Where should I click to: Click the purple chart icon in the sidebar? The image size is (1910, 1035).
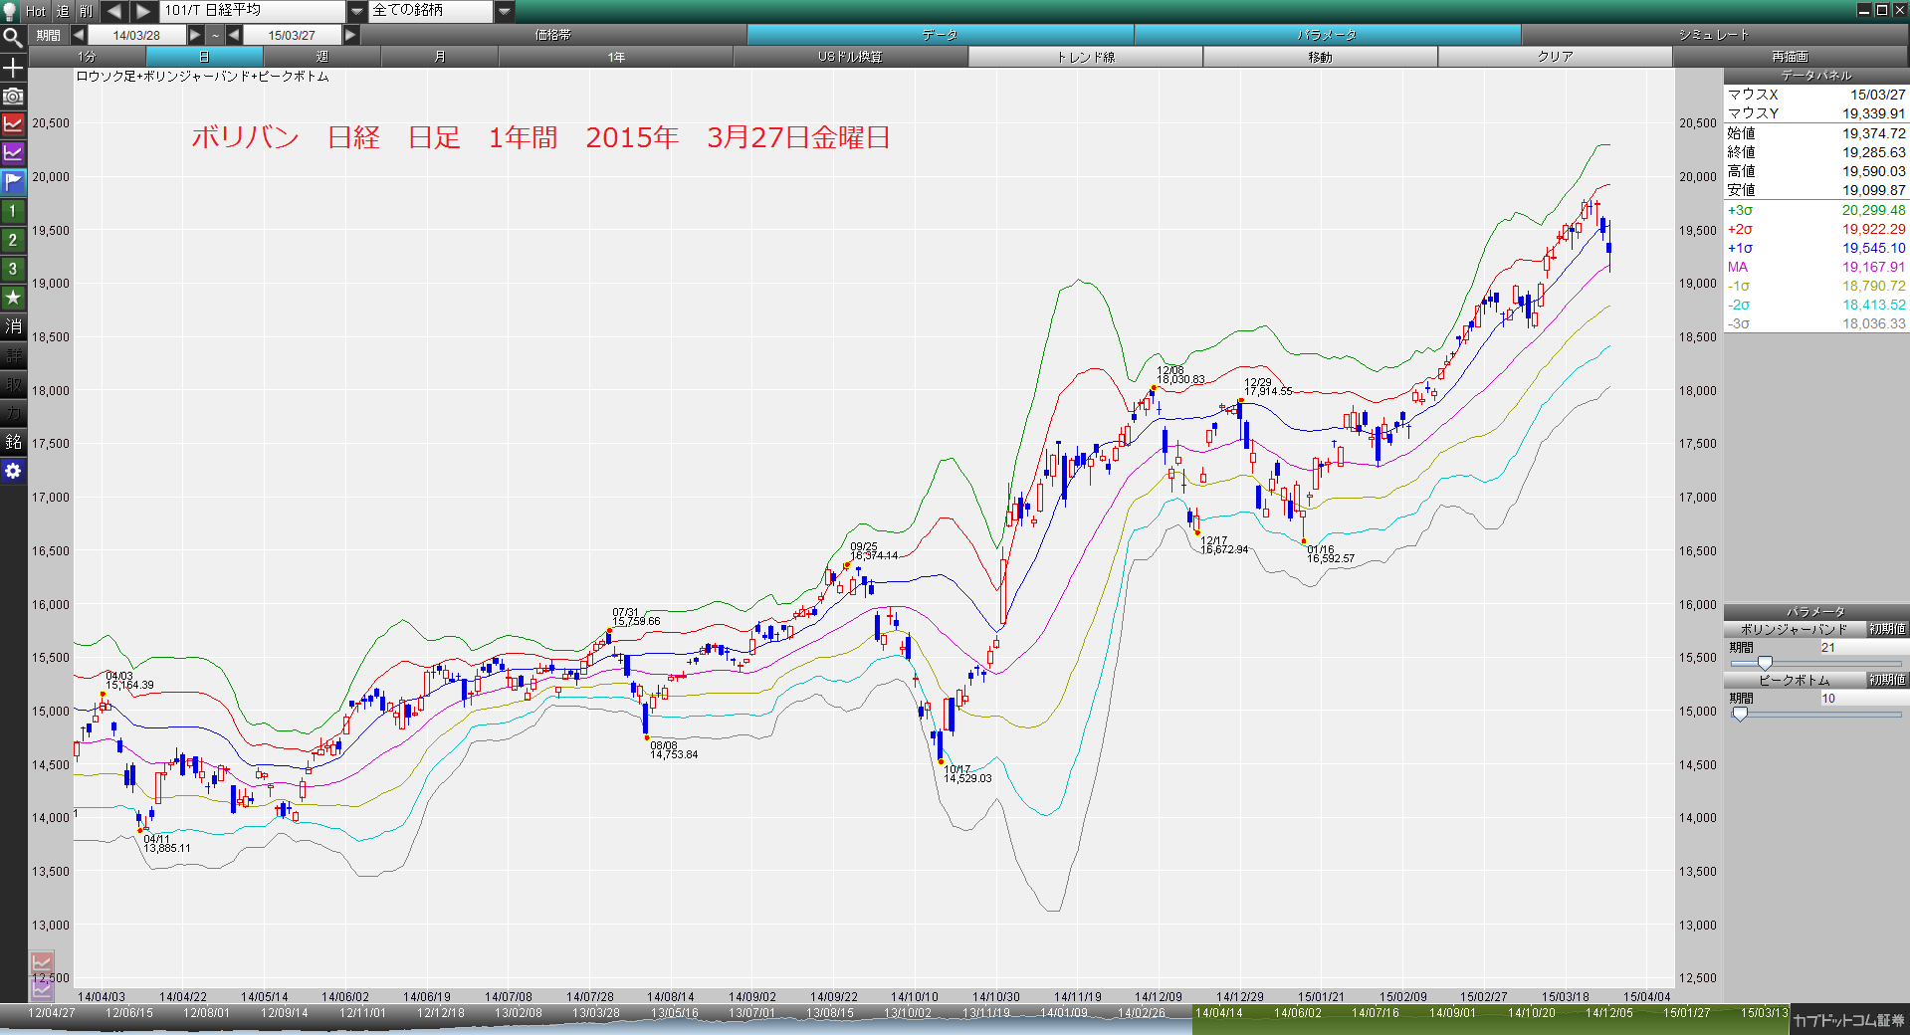click(x=13, y=153)
